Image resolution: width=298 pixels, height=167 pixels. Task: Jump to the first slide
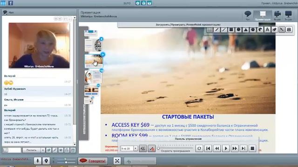click(208, 148)
